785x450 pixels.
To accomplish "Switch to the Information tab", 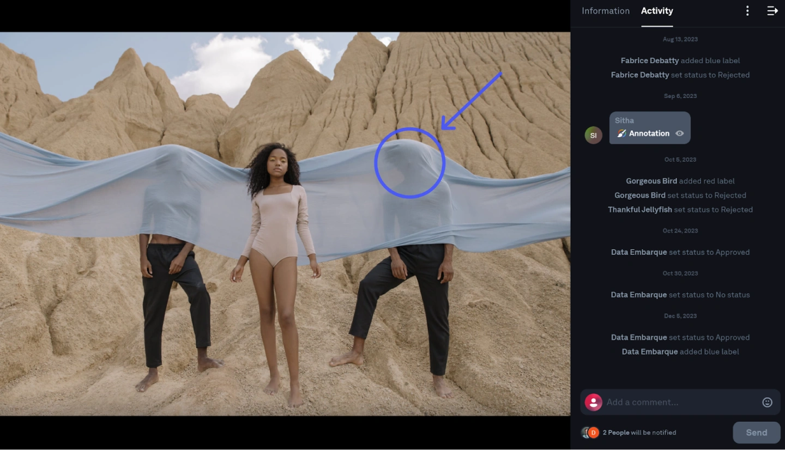I will (x=606, y=10).
